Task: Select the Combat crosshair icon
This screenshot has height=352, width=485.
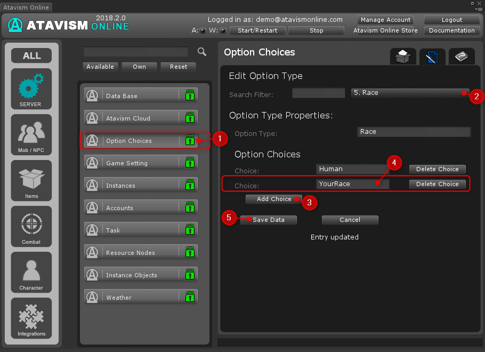Action: [31, 226]
